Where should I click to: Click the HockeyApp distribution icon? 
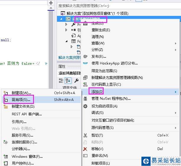click(x=85, y=63)
